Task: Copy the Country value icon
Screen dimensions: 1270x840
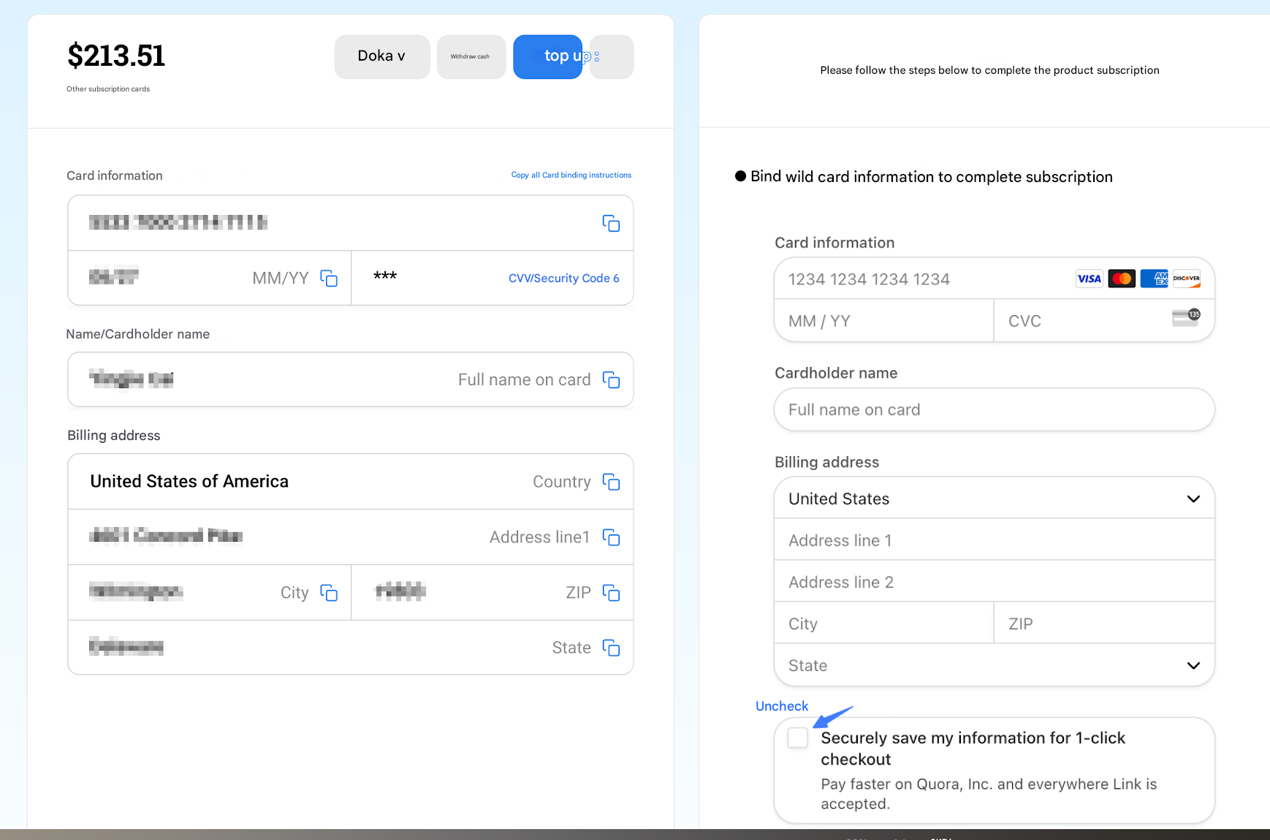Action: [x=611, y=482]
